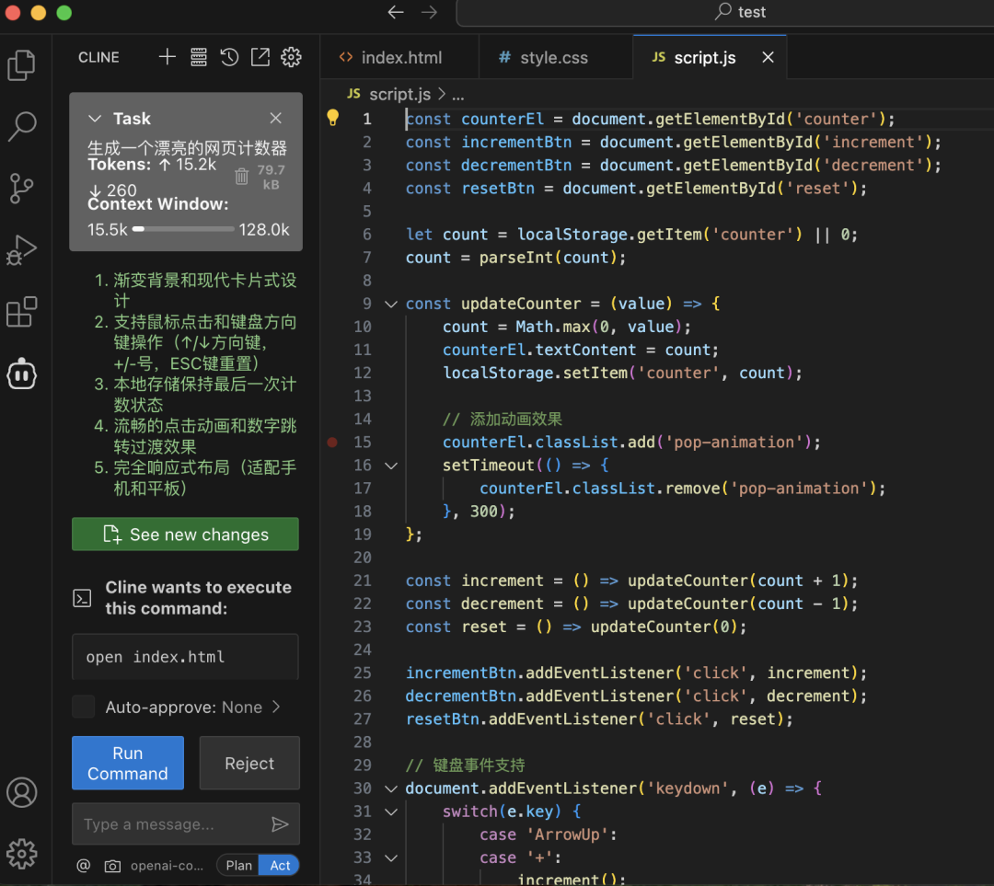Image resolution: width=994 pixels, height=886 pixels.
Task: Open the Extensions view
Action: pyautogui.click(x=22, y=312)
